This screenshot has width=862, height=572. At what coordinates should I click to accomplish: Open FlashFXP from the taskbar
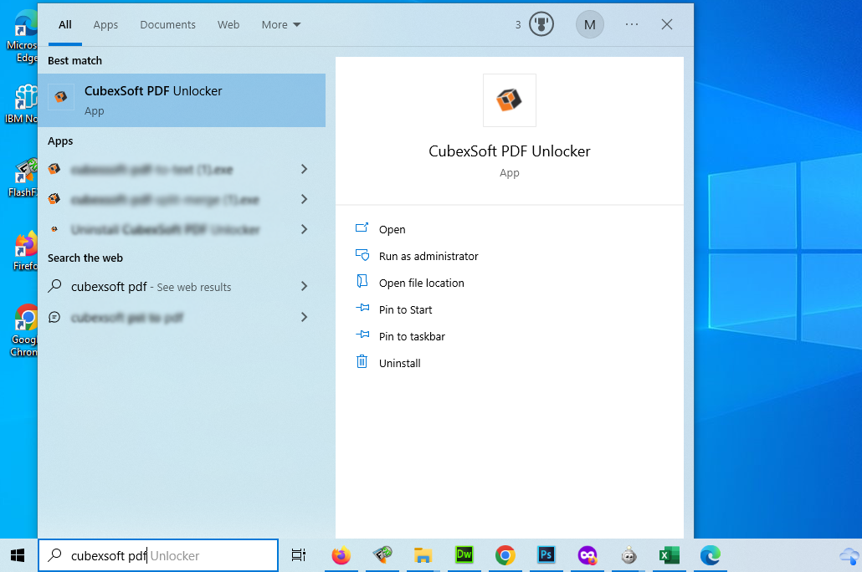[x=382, y=555]
